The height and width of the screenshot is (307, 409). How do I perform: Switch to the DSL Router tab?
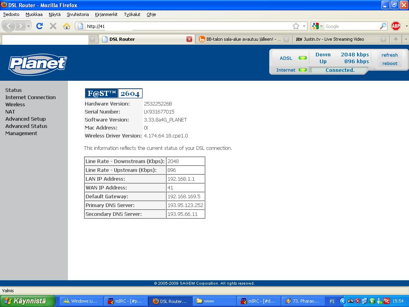[x=146, y=39]
